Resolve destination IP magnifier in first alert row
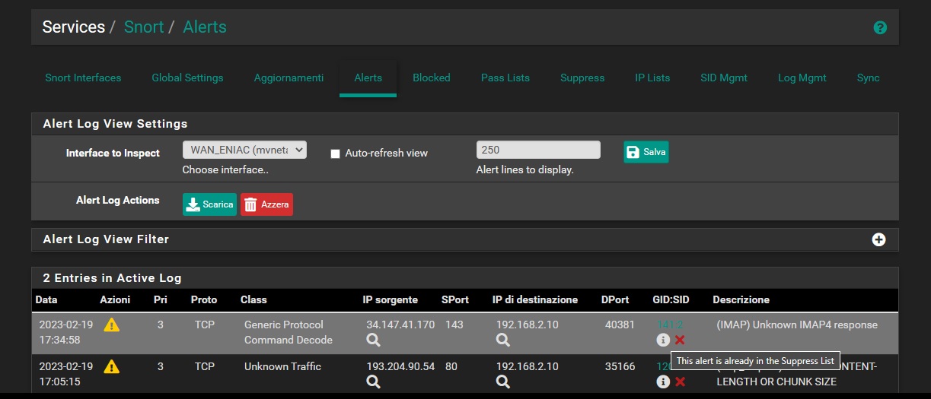 [x=503, y=340]
